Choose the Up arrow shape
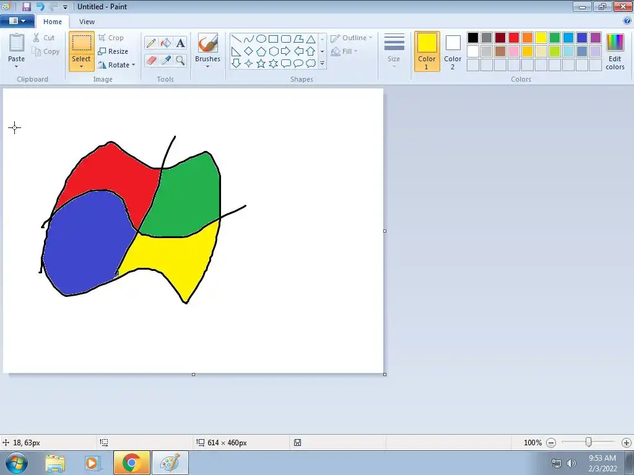Viewport: 634px width, 475px height. (x=311, y=51)
